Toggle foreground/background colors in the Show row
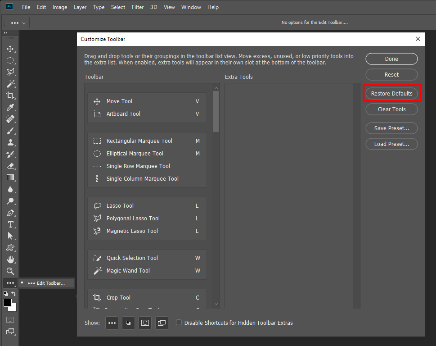 click(128, 323)
